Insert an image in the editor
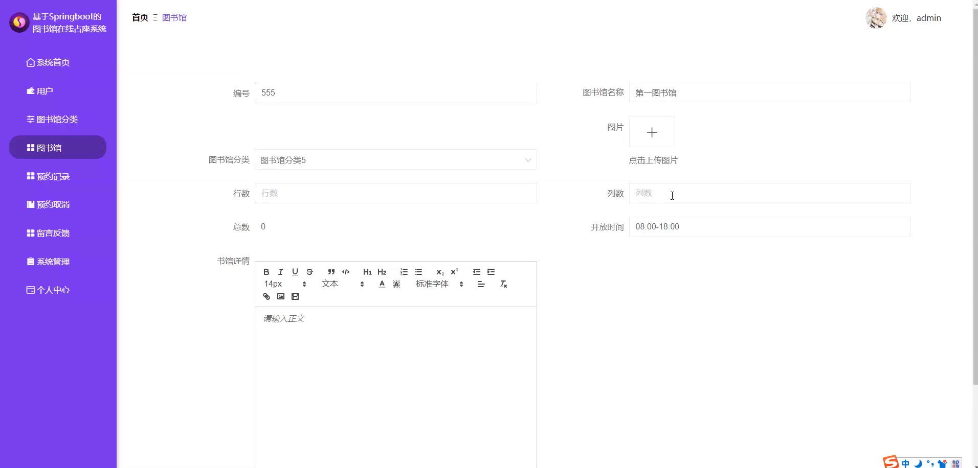Image resolution: width=978 pixels, height=468 pixels. tap(280, 296)
